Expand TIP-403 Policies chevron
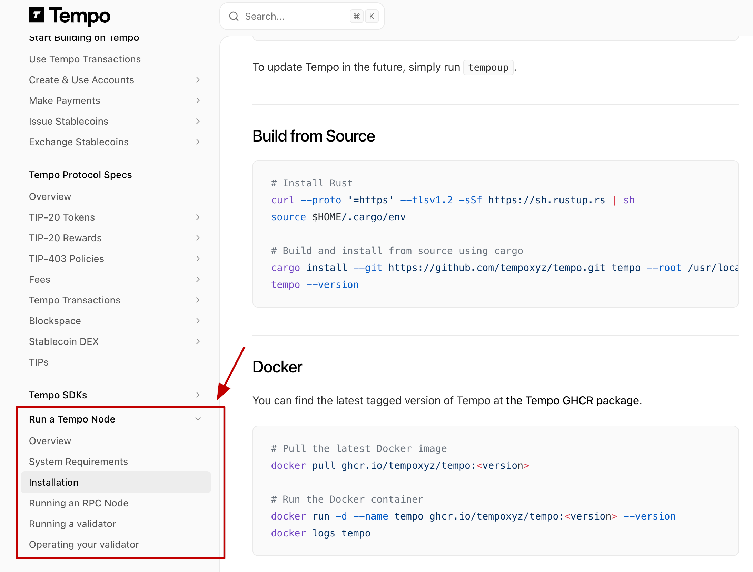Image resolution: width=753 pixels, height=572 pixels. coord(198,259)
